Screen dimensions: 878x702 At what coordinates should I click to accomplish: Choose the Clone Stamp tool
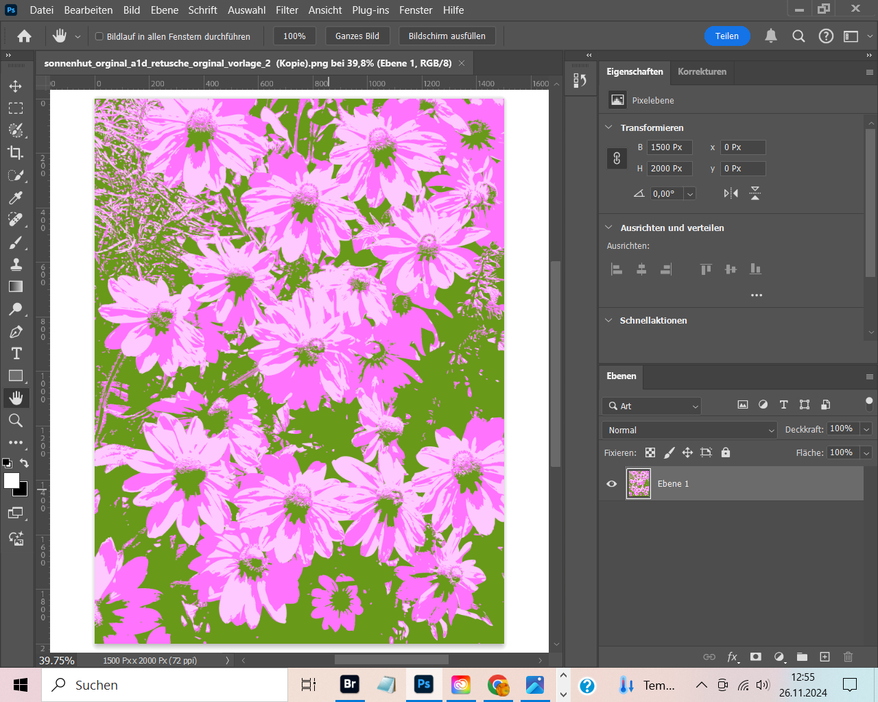point(16,264)
